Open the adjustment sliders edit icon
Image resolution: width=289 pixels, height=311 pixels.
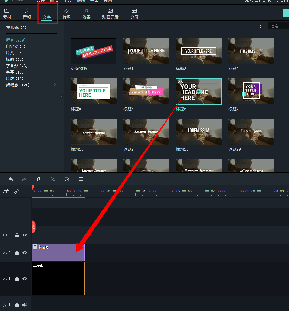[81, 179]
